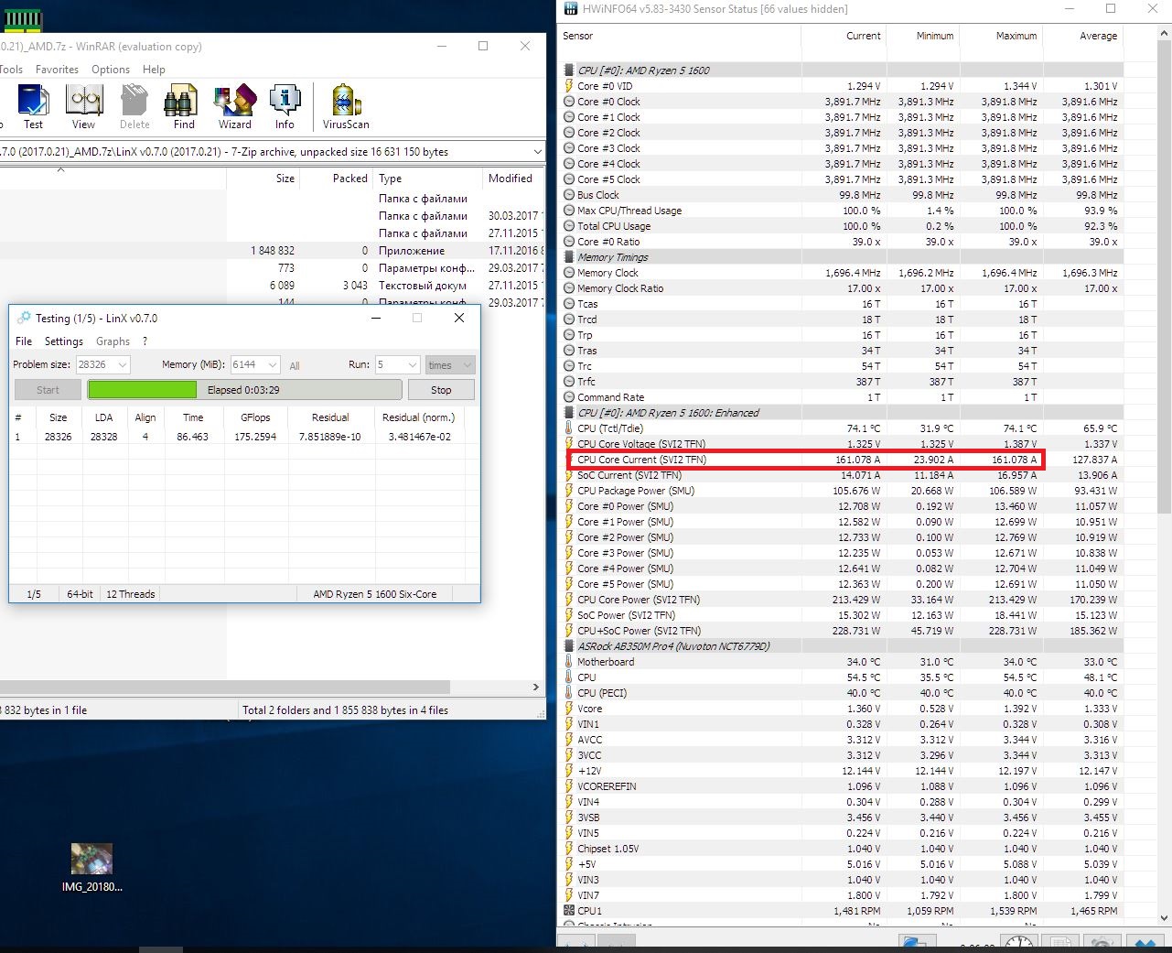Click the icon beside Total CPU Usage
The image size is (1172, 953).
pyautogui.click(x=569, y=226)
